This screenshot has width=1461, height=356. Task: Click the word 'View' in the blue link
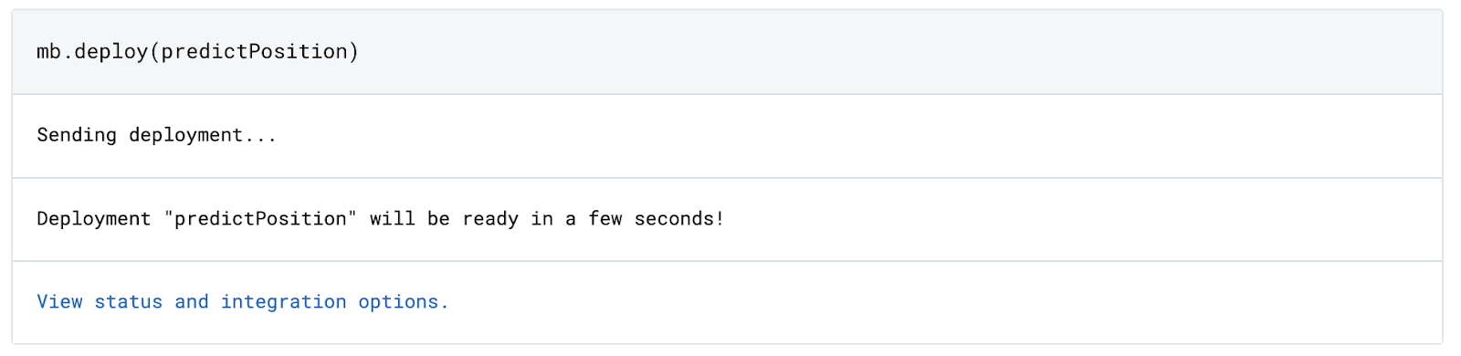59,302
